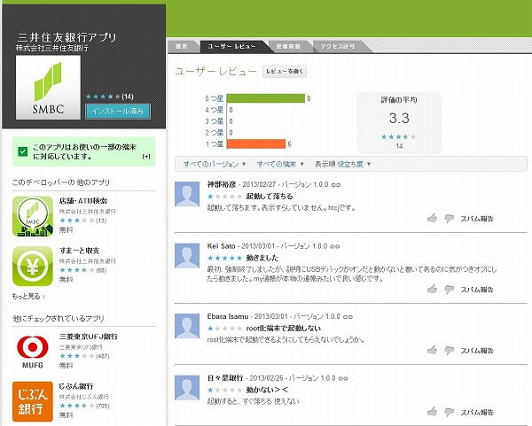The width and height of the screenshot is (532, 426).
Task: Open the 表示順 役立ち度 sort dropdown
Action: point(343,164)
